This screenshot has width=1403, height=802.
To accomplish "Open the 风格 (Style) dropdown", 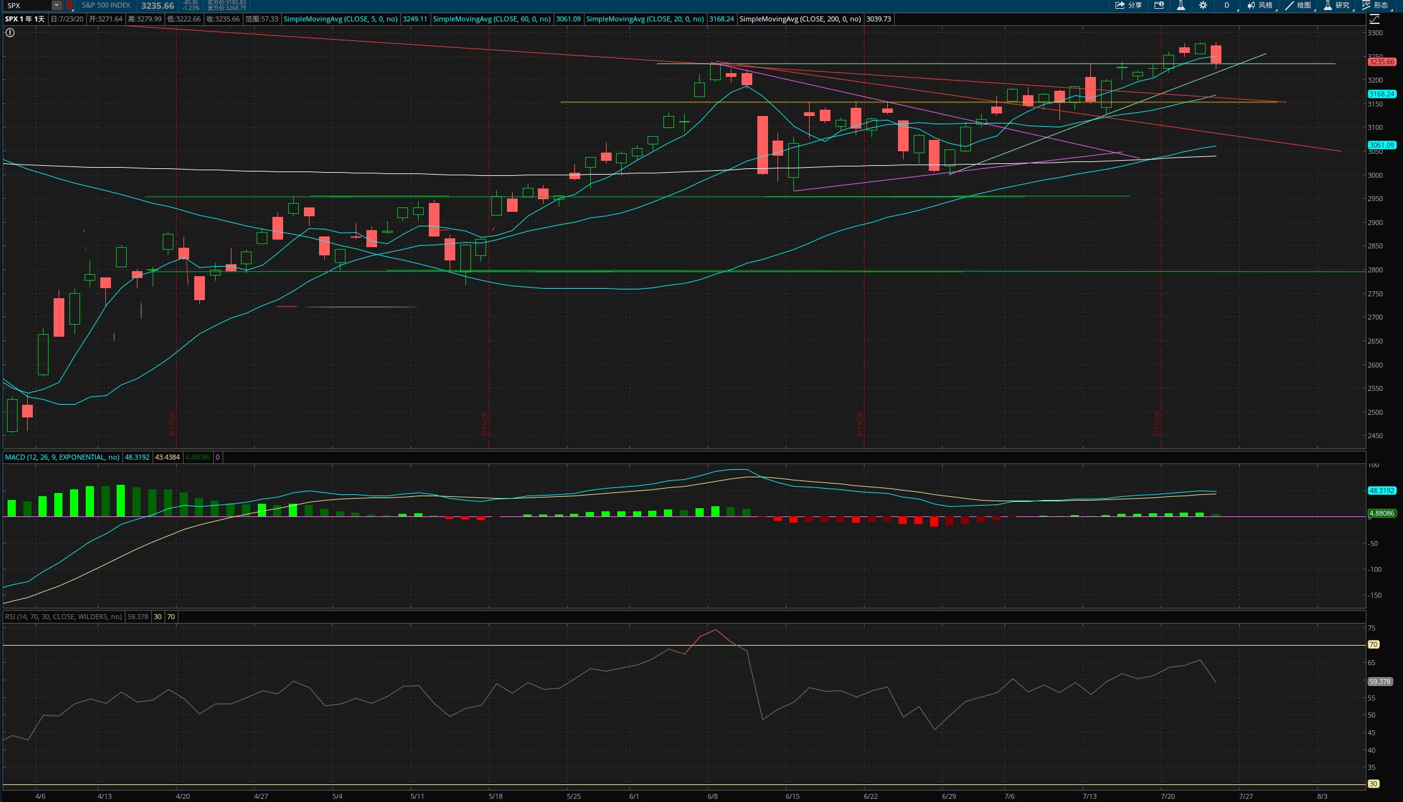I will pos(1260,5).
